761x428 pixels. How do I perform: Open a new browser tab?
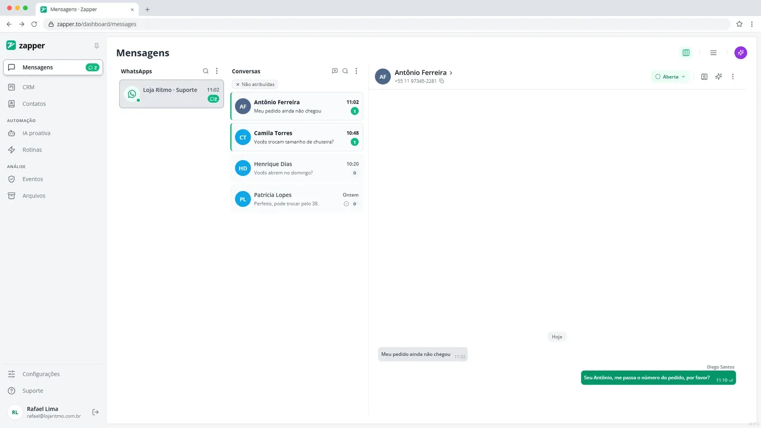pos(147,10)
